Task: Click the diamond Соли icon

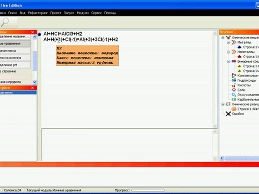Action: pyautogui.click(x=234, y=90)
